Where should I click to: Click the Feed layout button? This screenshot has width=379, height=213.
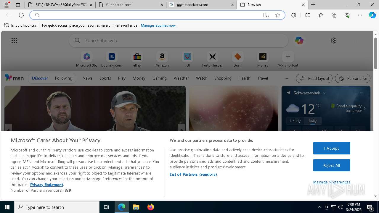(314, 78)
